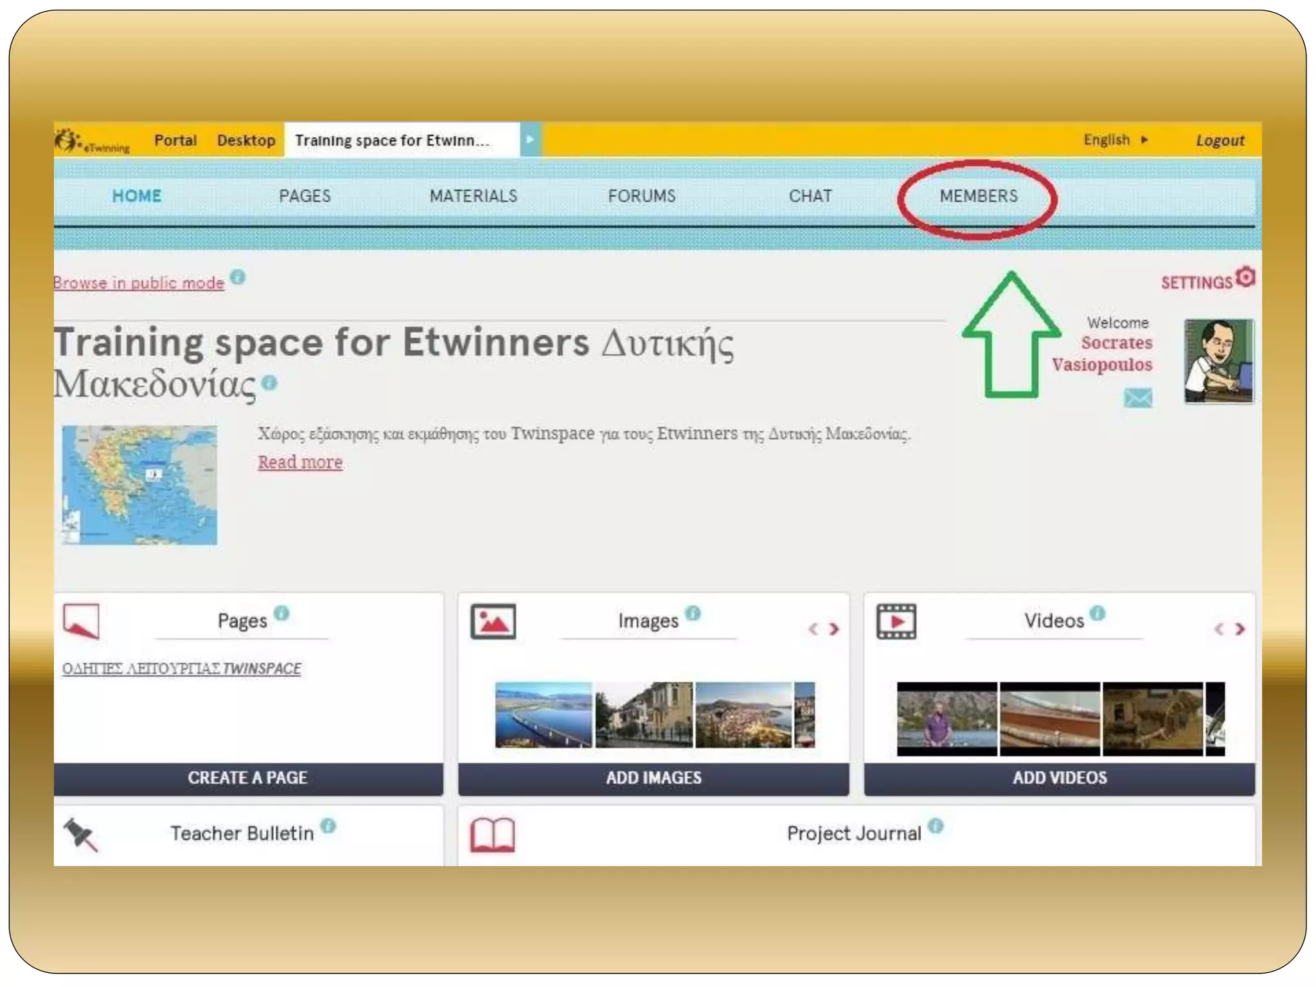Click the info icon beside Videos heading
1316x987 pixels.
[1098, 613]
